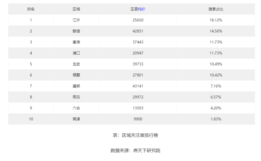Image resolution: width=261 pixels, height=161 pixels.
Task: Select the 建邺 district cell
Action: click(x=76, y=86)
